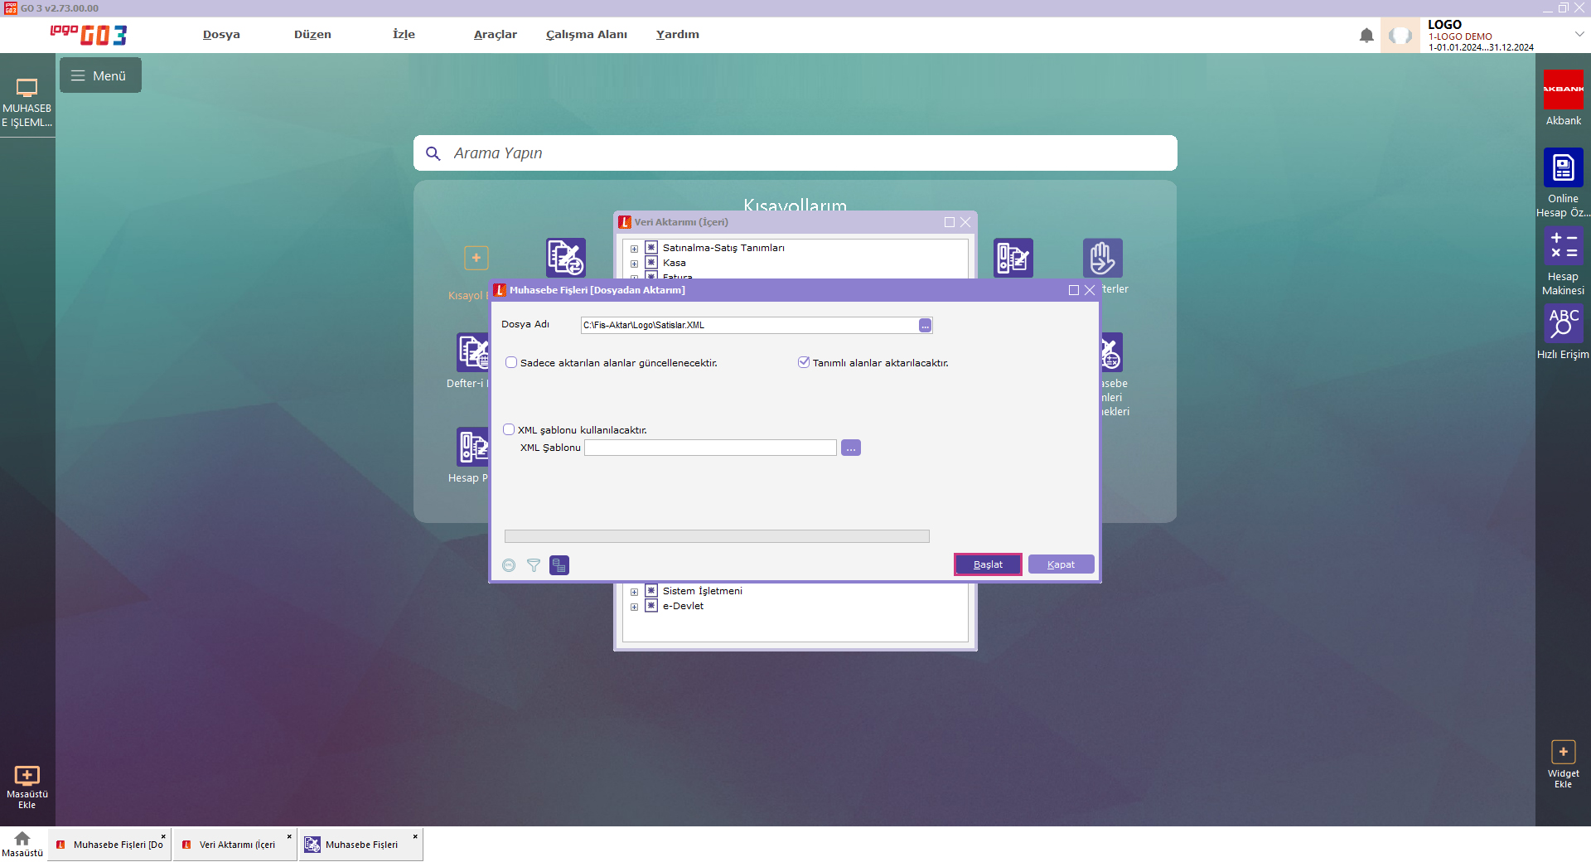Open Online Hesap Özeti icon
Screen dimensions: 1591x862
[1563, 167]
